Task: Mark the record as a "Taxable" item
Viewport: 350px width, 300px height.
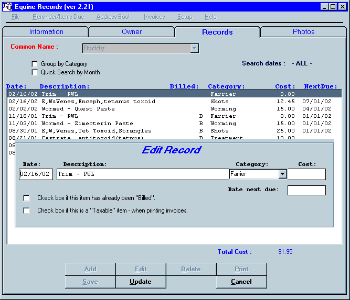Action: click(x=26, y=210)
